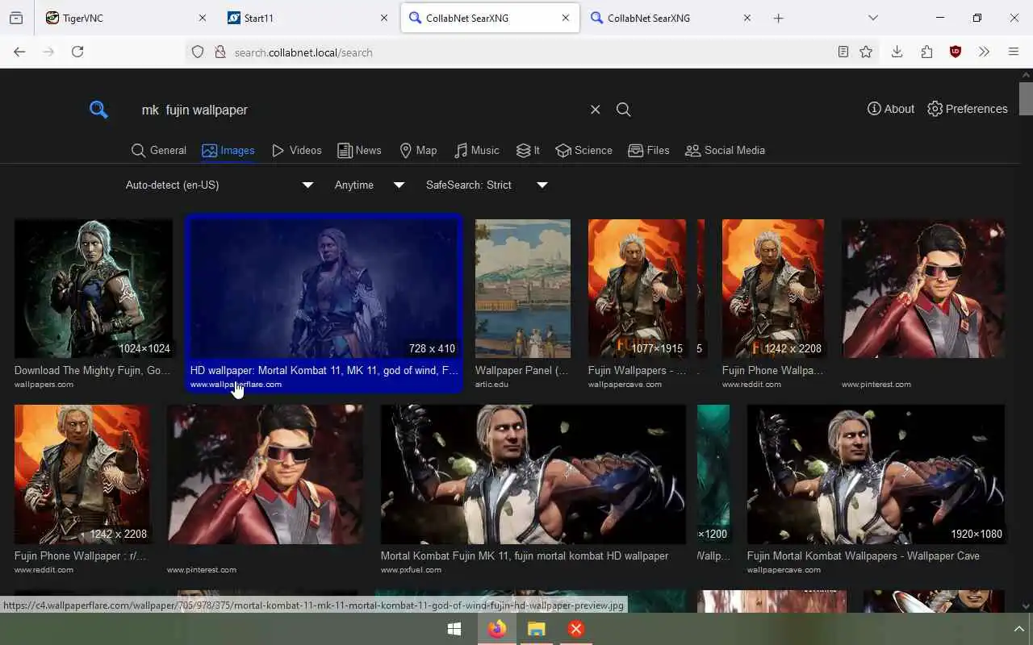Switch to the Videos category
This screenshot has height=645, width=1033.
[x=296, y=150]
